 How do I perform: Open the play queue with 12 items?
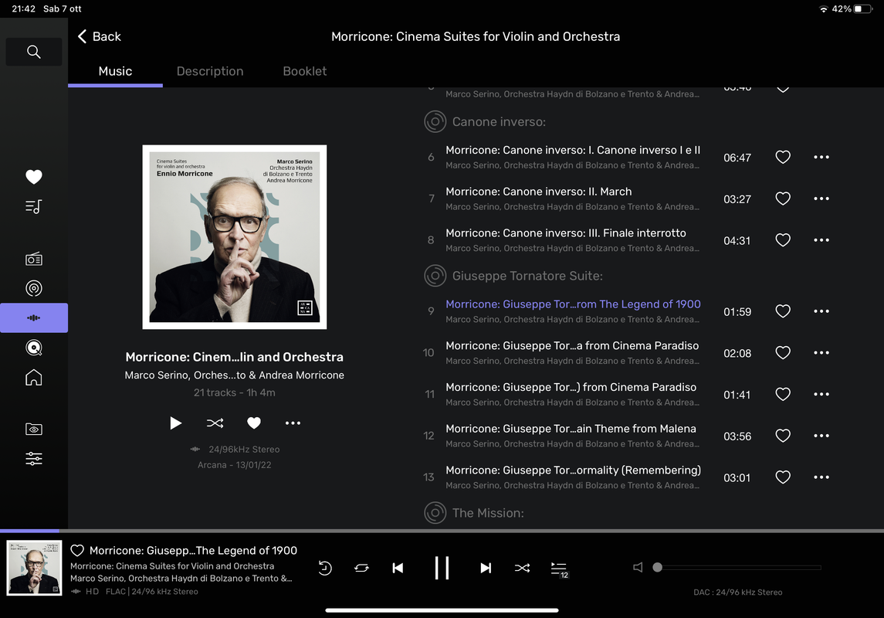(559, 569)
